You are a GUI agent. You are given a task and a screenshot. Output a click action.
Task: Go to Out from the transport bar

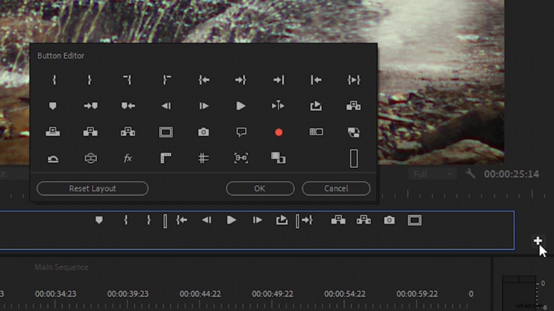(x=307, y=220)
